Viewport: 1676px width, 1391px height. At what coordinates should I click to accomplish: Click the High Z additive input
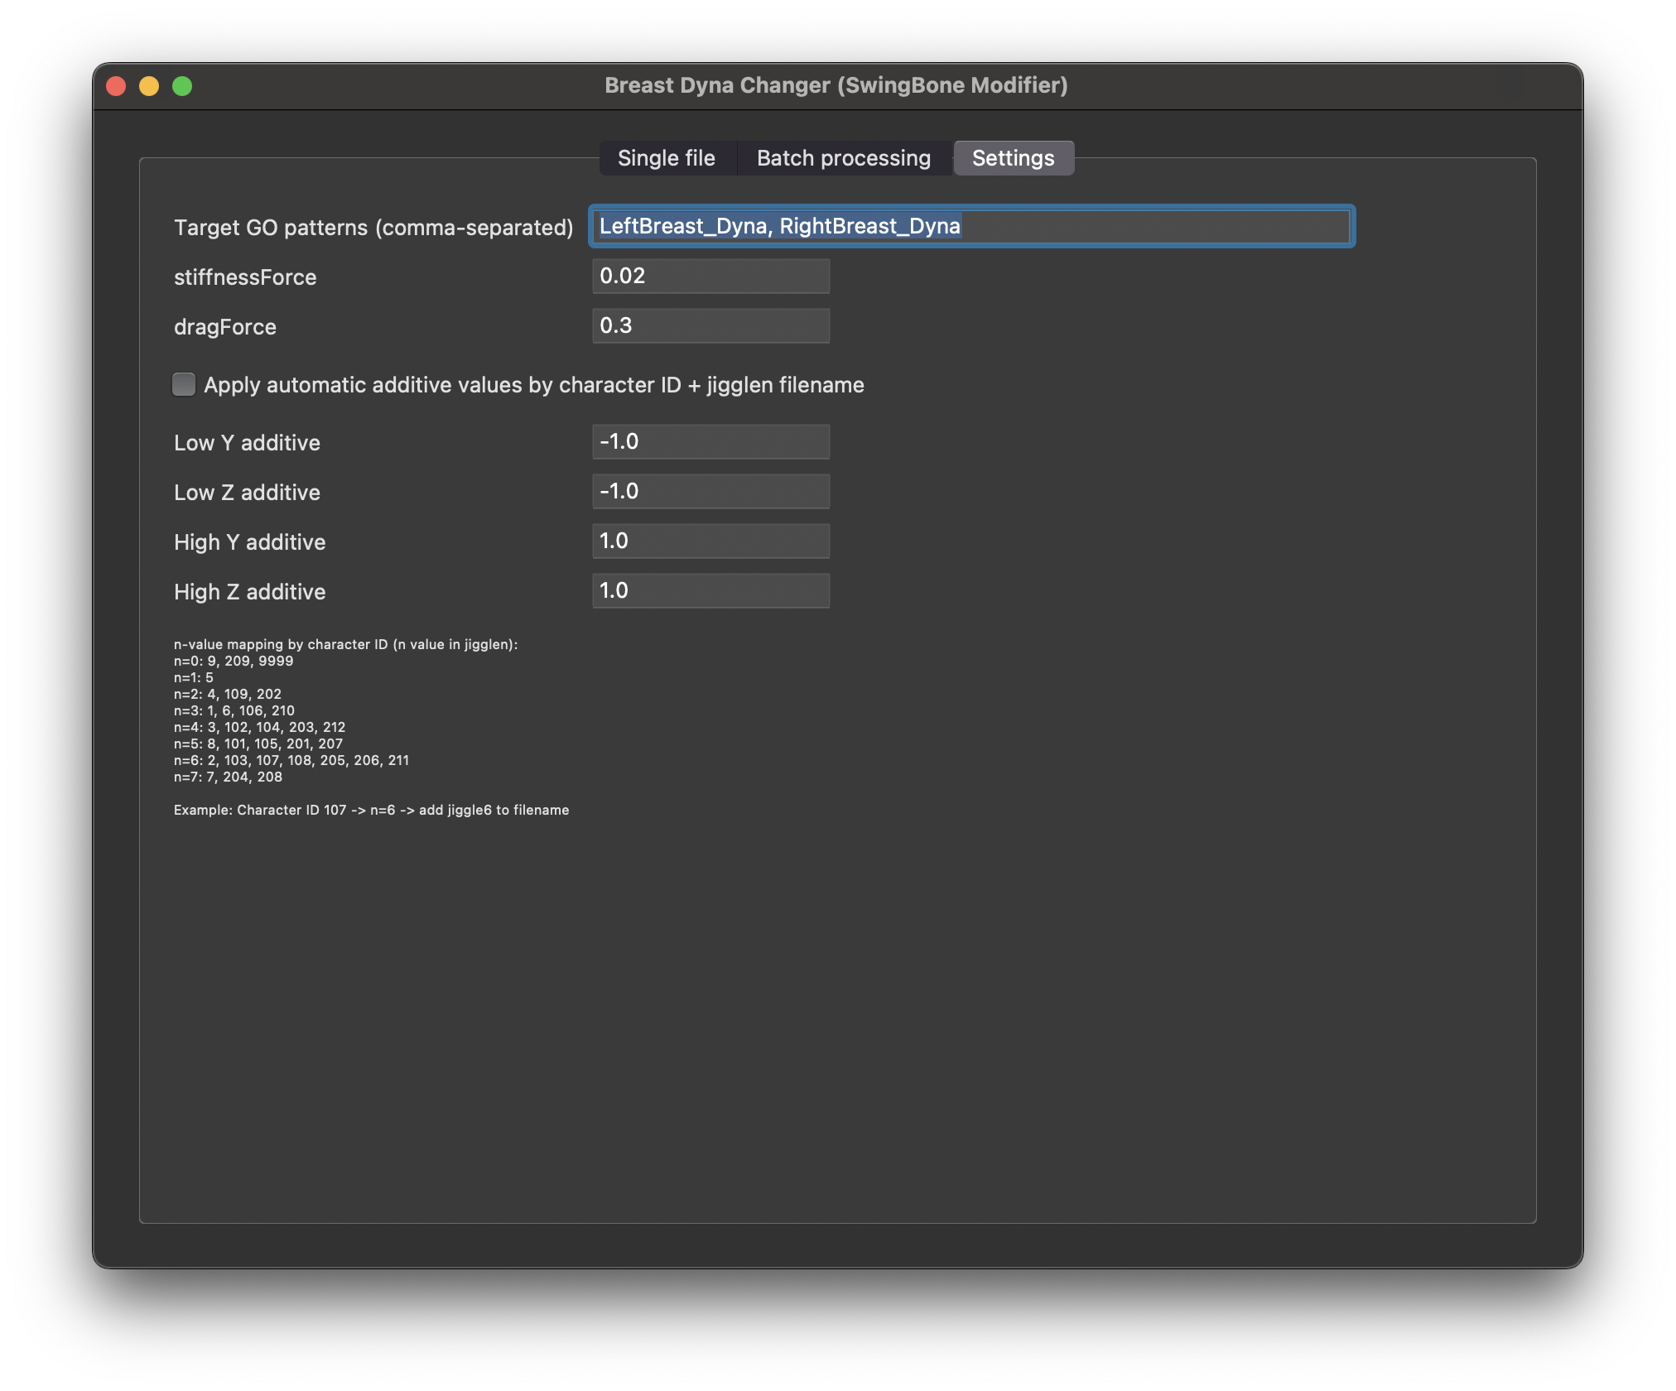pos(710,590)
